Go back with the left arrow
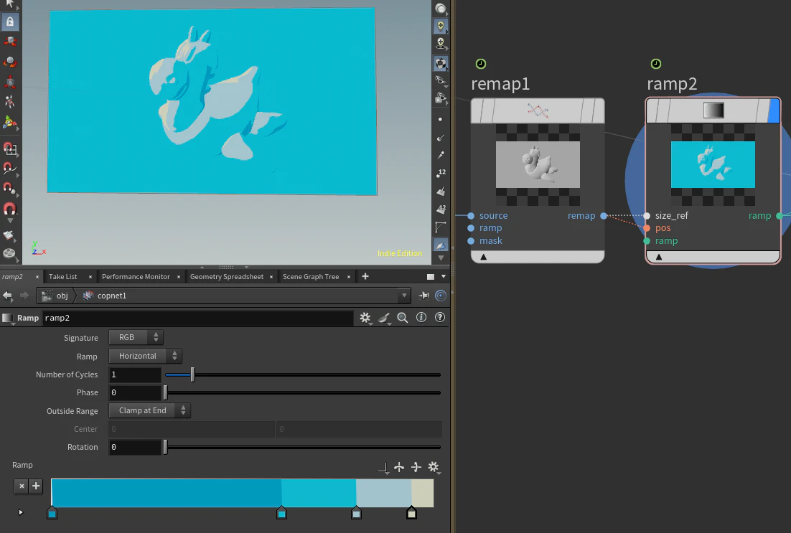Screen dimensions: 791x533 click(x=7, y=296)
